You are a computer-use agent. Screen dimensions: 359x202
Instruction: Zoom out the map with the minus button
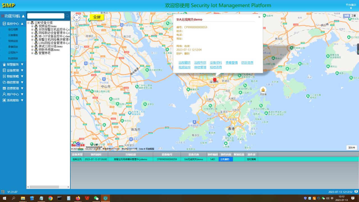(x=77, y=46)
